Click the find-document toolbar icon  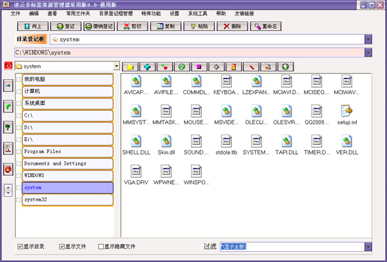tap(268, 67)
